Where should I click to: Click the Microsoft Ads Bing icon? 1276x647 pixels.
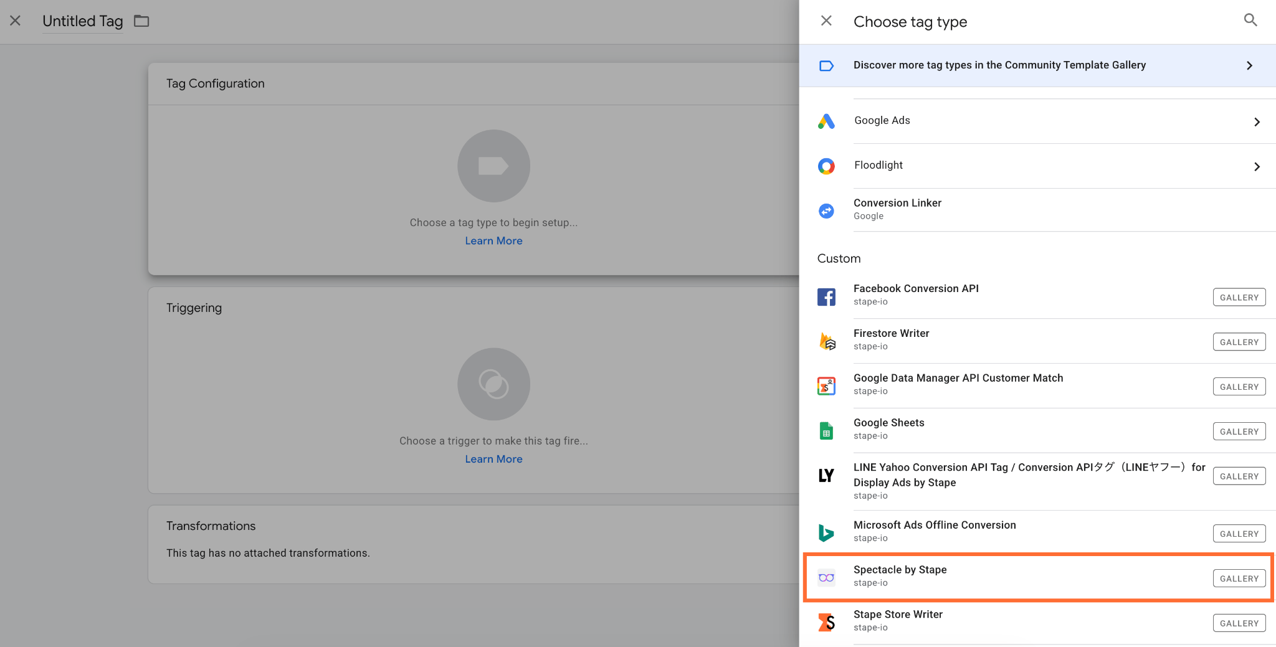point(826,533)
